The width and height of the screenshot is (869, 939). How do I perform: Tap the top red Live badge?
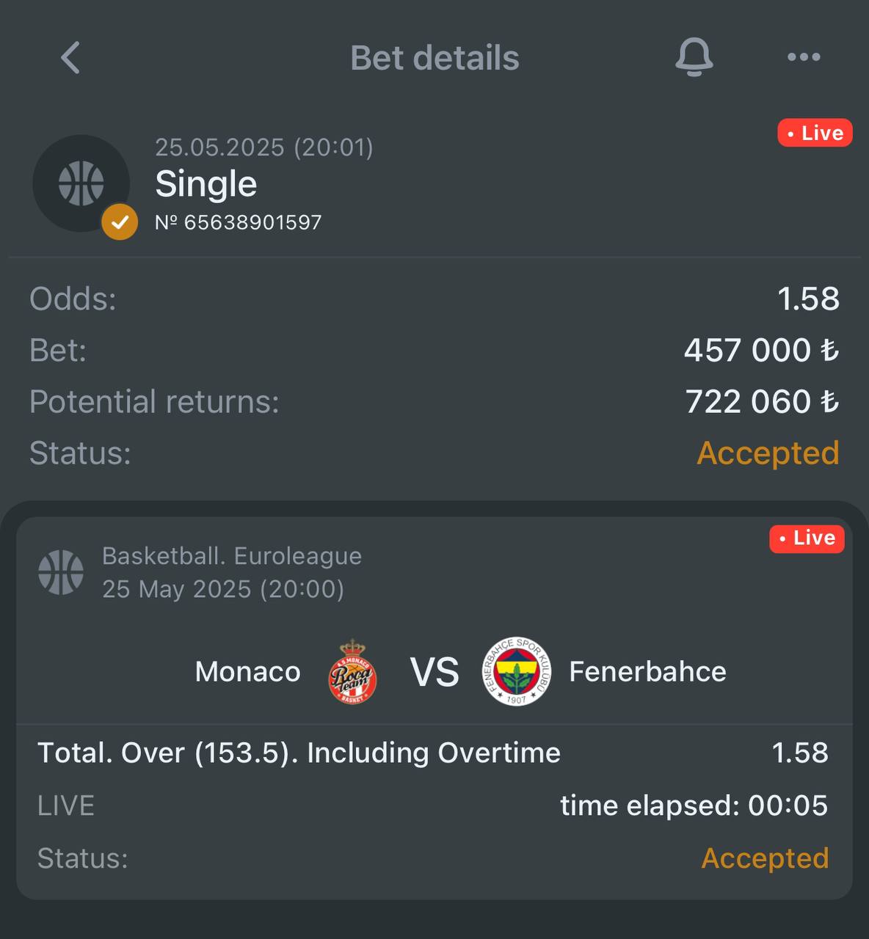(x=815, y=133)
